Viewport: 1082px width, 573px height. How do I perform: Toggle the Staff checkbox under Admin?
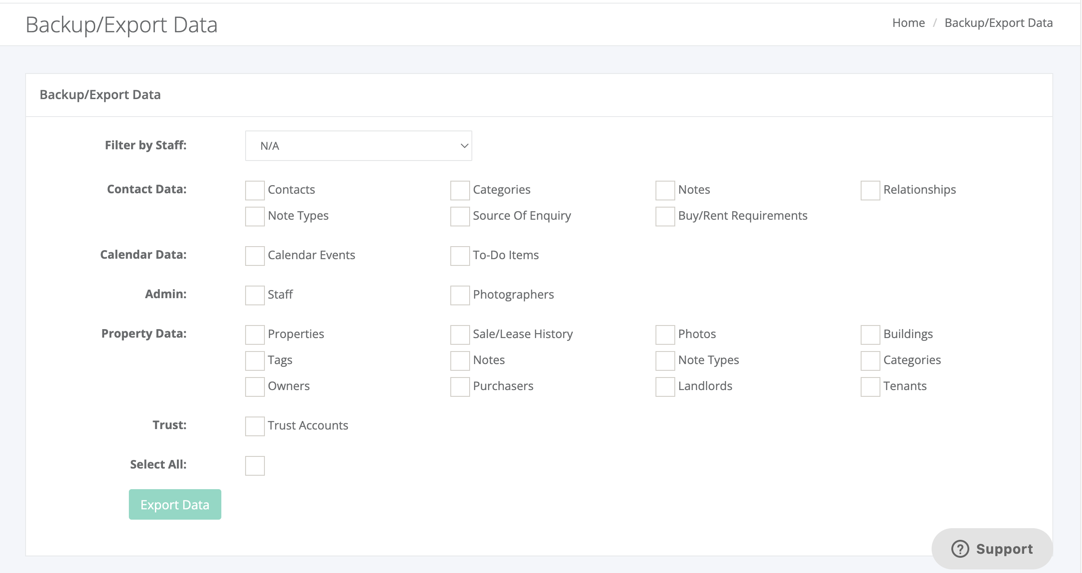254,293
